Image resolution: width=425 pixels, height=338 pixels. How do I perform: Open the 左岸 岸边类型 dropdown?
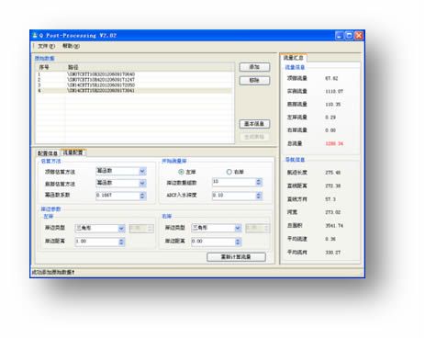pyautogui.click(x=121, y=229)
